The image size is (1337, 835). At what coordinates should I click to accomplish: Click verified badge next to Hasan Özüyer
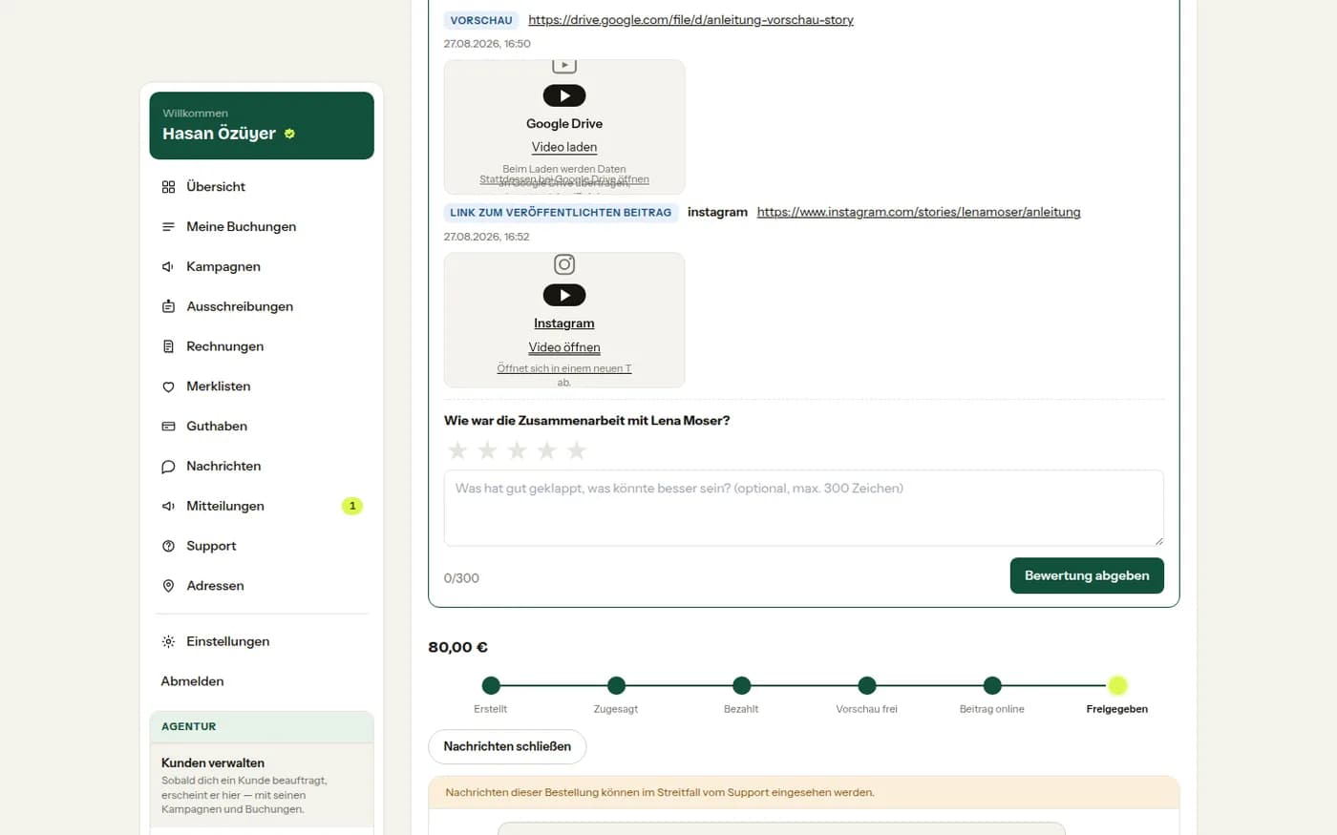coord(289,134)
